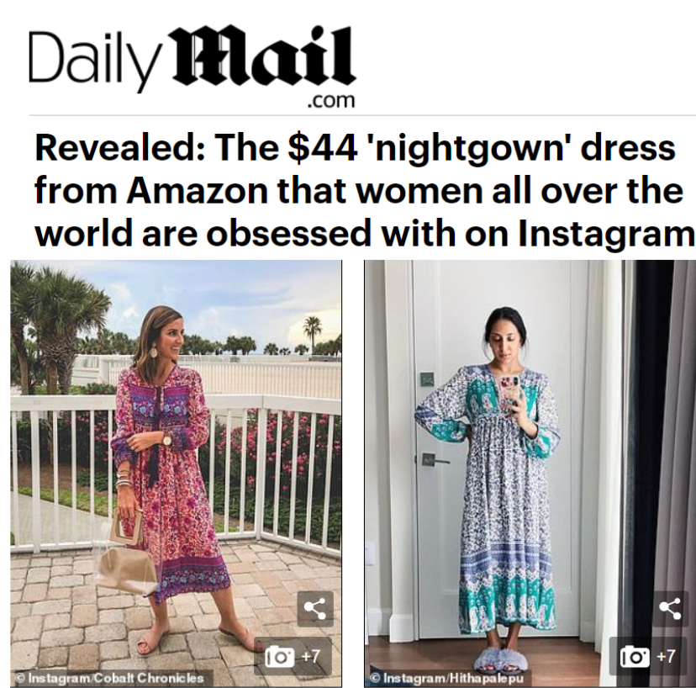Click the +7 photo count on right image
696x688 pixels.
(x=666, y=657)
